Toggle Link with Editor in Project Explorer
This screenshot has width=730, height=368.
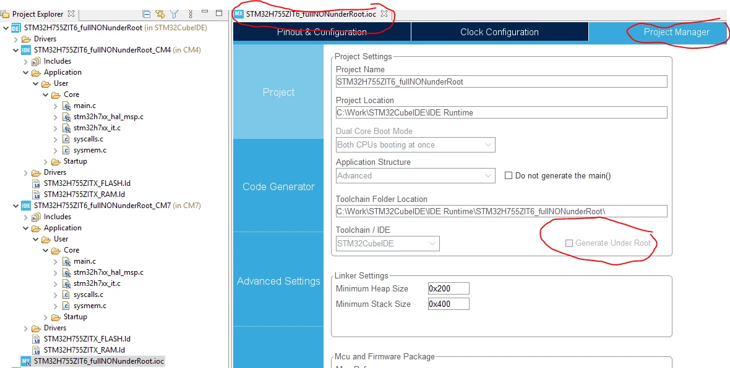pos(160,14)
